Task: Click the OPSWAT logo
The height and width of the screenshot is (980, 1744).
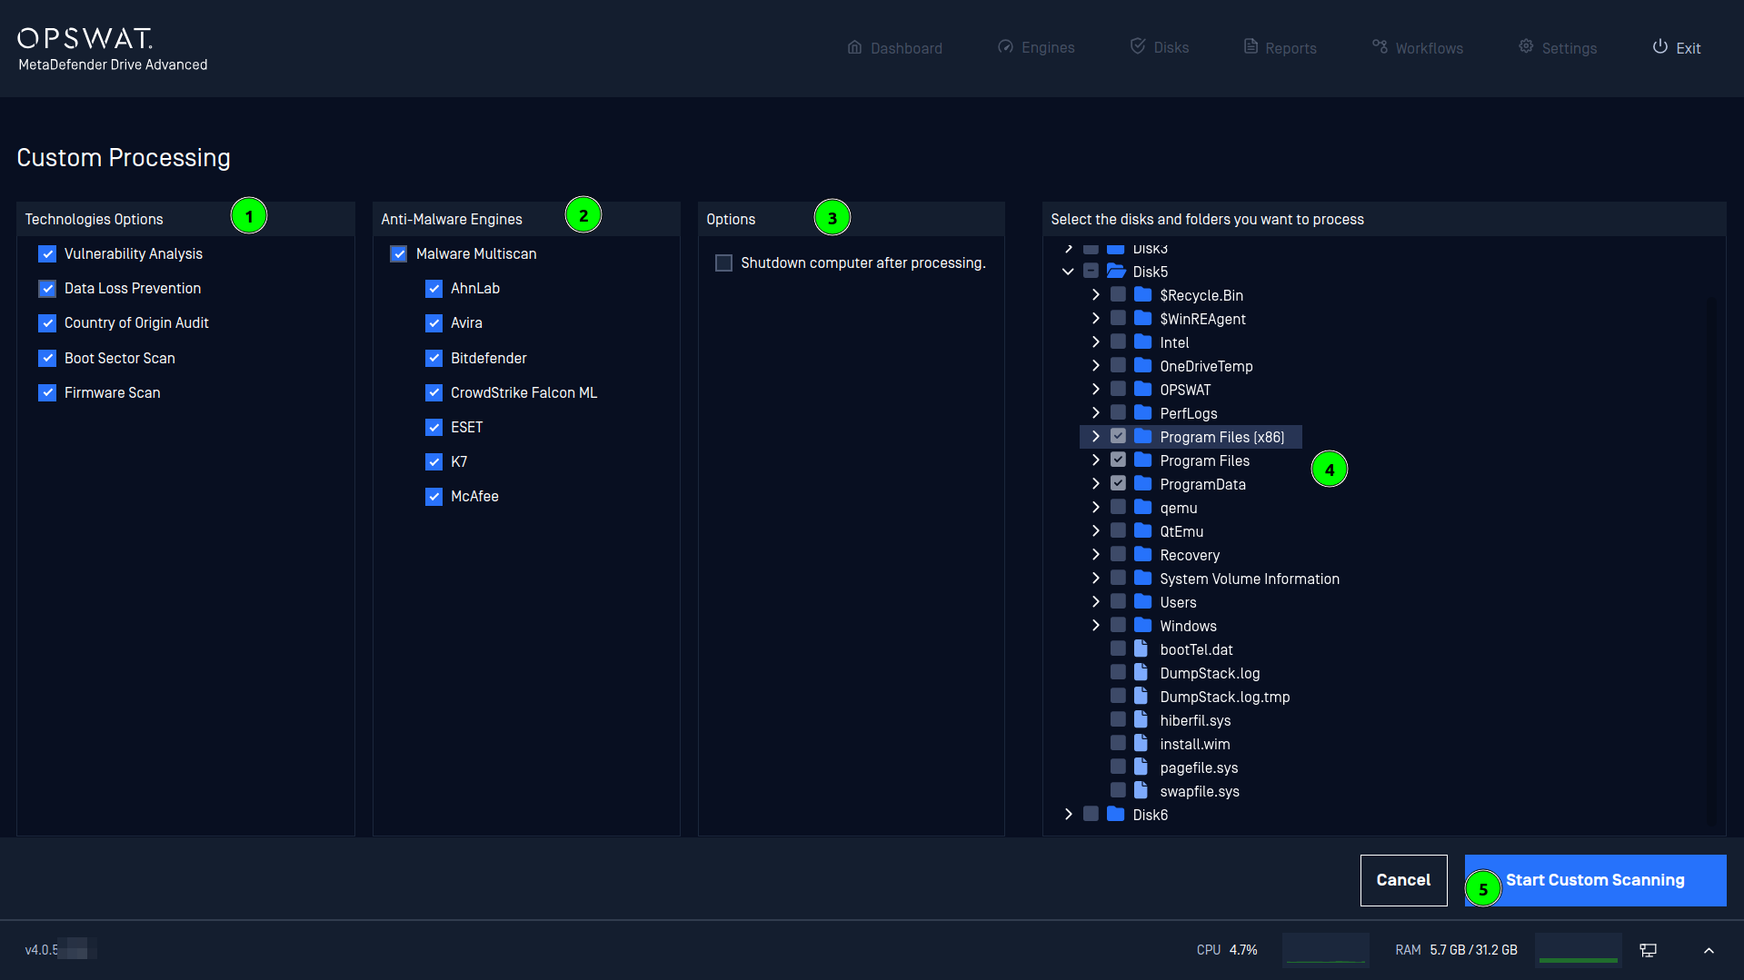Action: (x=85, y=38)
